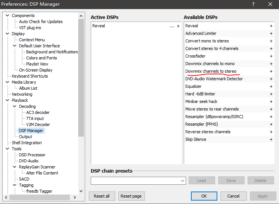
Task: Select Colors and Fonts page
Action: tap(41, 58)
